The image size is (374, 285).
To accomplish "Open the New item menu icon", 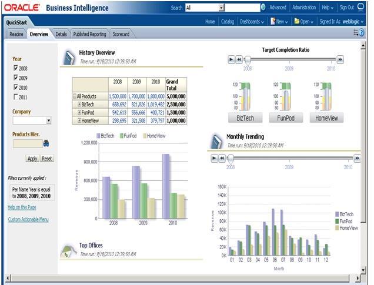I will pos(273,21).
